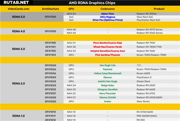Click the "RDNA 1.0" row label

click(x=19, y=116)
